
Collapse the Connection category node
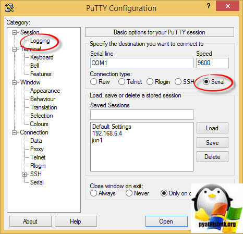14,132
